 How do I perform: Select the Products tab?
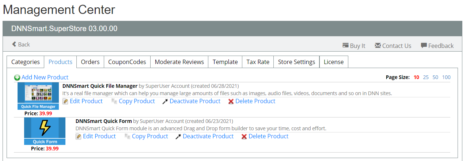point(60,62)
